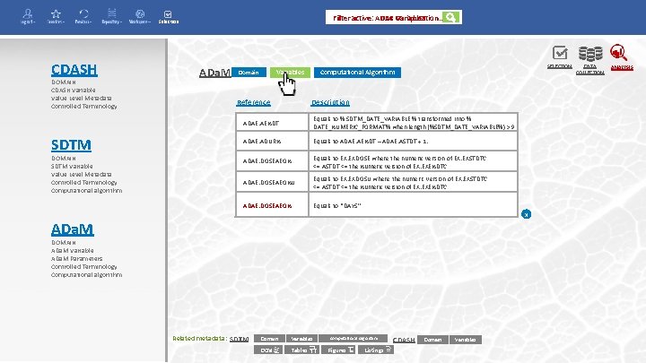Open Controlled Terminology under ADaM
Image resolution: width=646 pixels, height=363 pixels.
(x=84, y=267)
